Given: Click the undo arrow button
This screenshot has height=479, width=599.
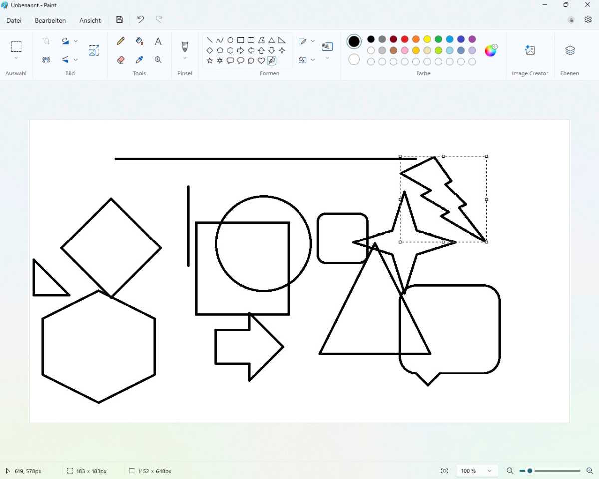Looking at the screenshot, I should pos(140,20).
